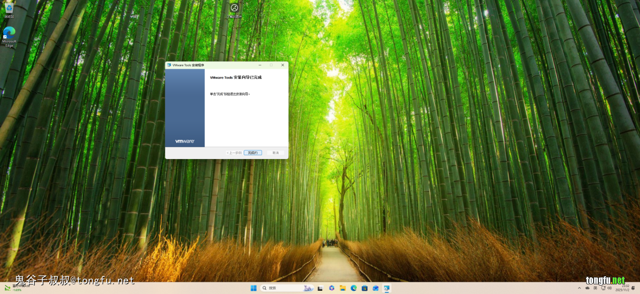
Task: Open Edge browser from the taskbar
Action: 354,288
